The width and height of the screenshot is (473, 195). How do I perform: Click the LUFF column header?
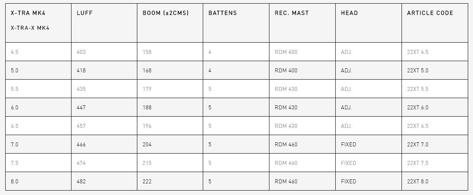coord(84,13)
